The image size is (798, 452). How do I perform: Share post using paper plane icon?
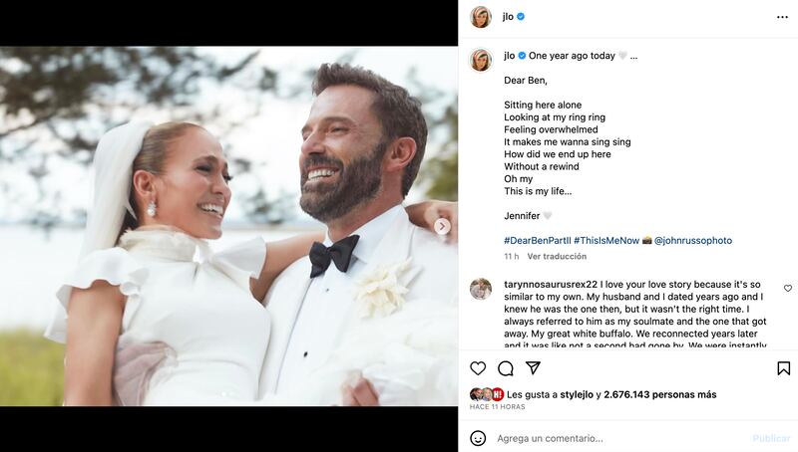point(533,368)
